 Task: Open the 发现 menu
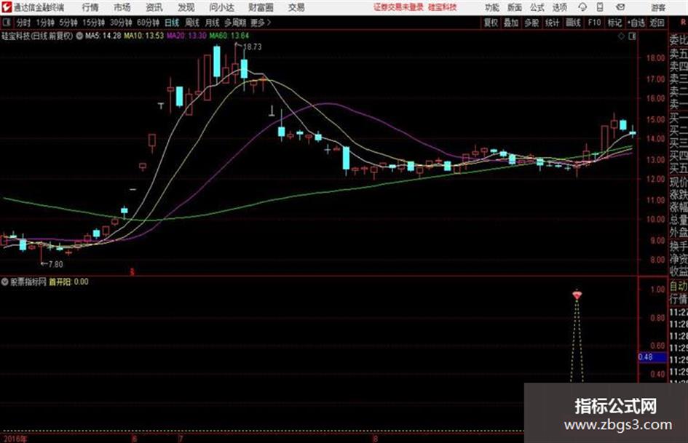(x=186, y=7)
